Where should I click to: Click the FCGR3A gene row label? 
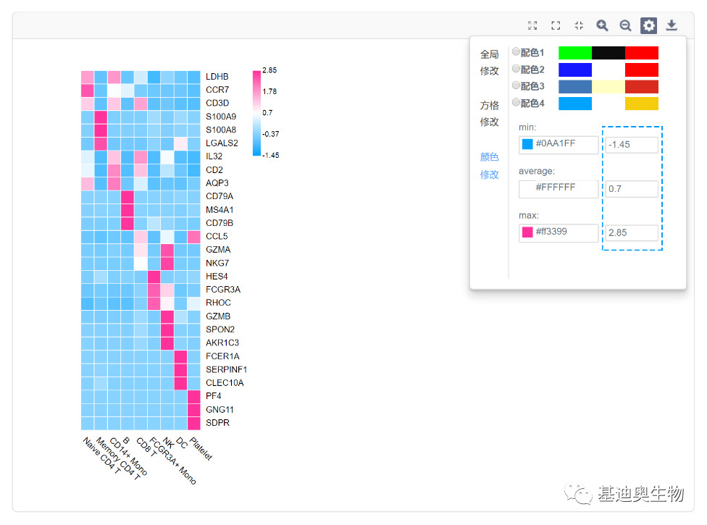tap(223, 290)
